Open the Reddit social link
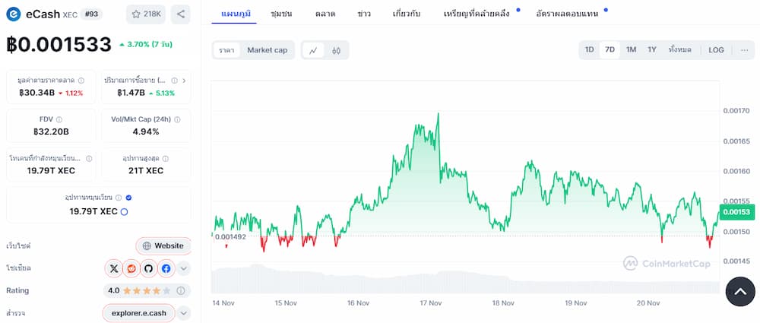The image size is (760, 323). click(131, 268)
